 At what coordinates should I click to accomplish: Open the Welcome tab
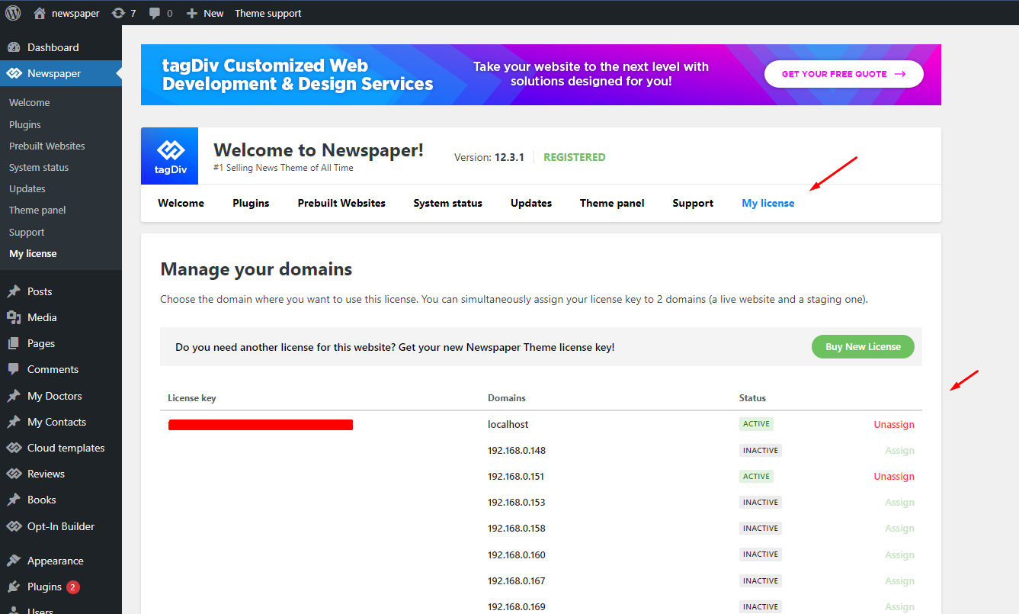pyautogui.click(x=181, y=203)
